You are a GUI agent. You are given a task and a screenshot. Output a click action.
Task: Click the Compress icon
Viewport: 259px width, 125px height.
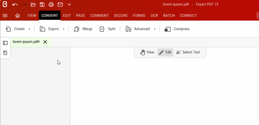168,29
